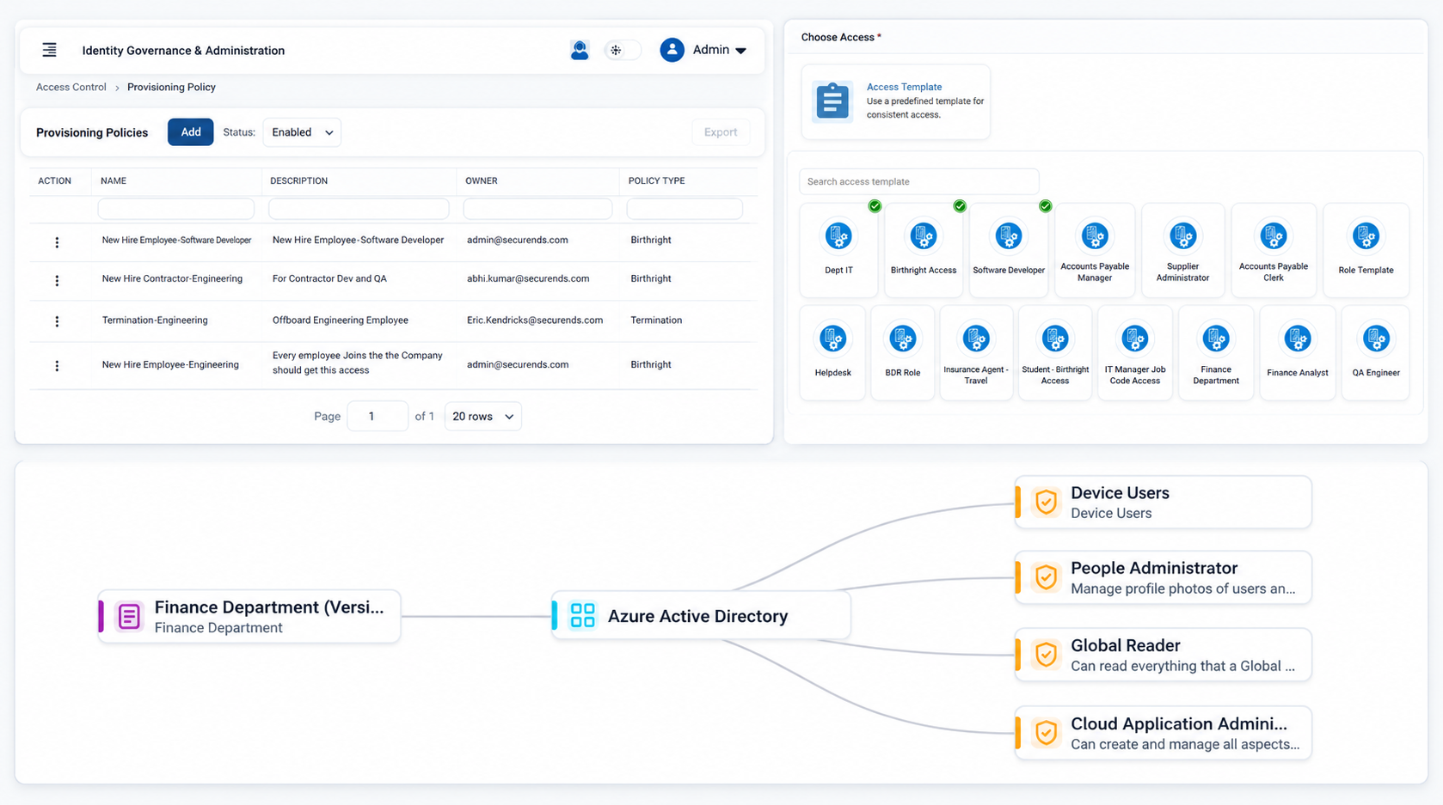Viewport: 1443px width, 805px height.
Task: Select the Supplier Administrator template
Action: [1182, 250]
